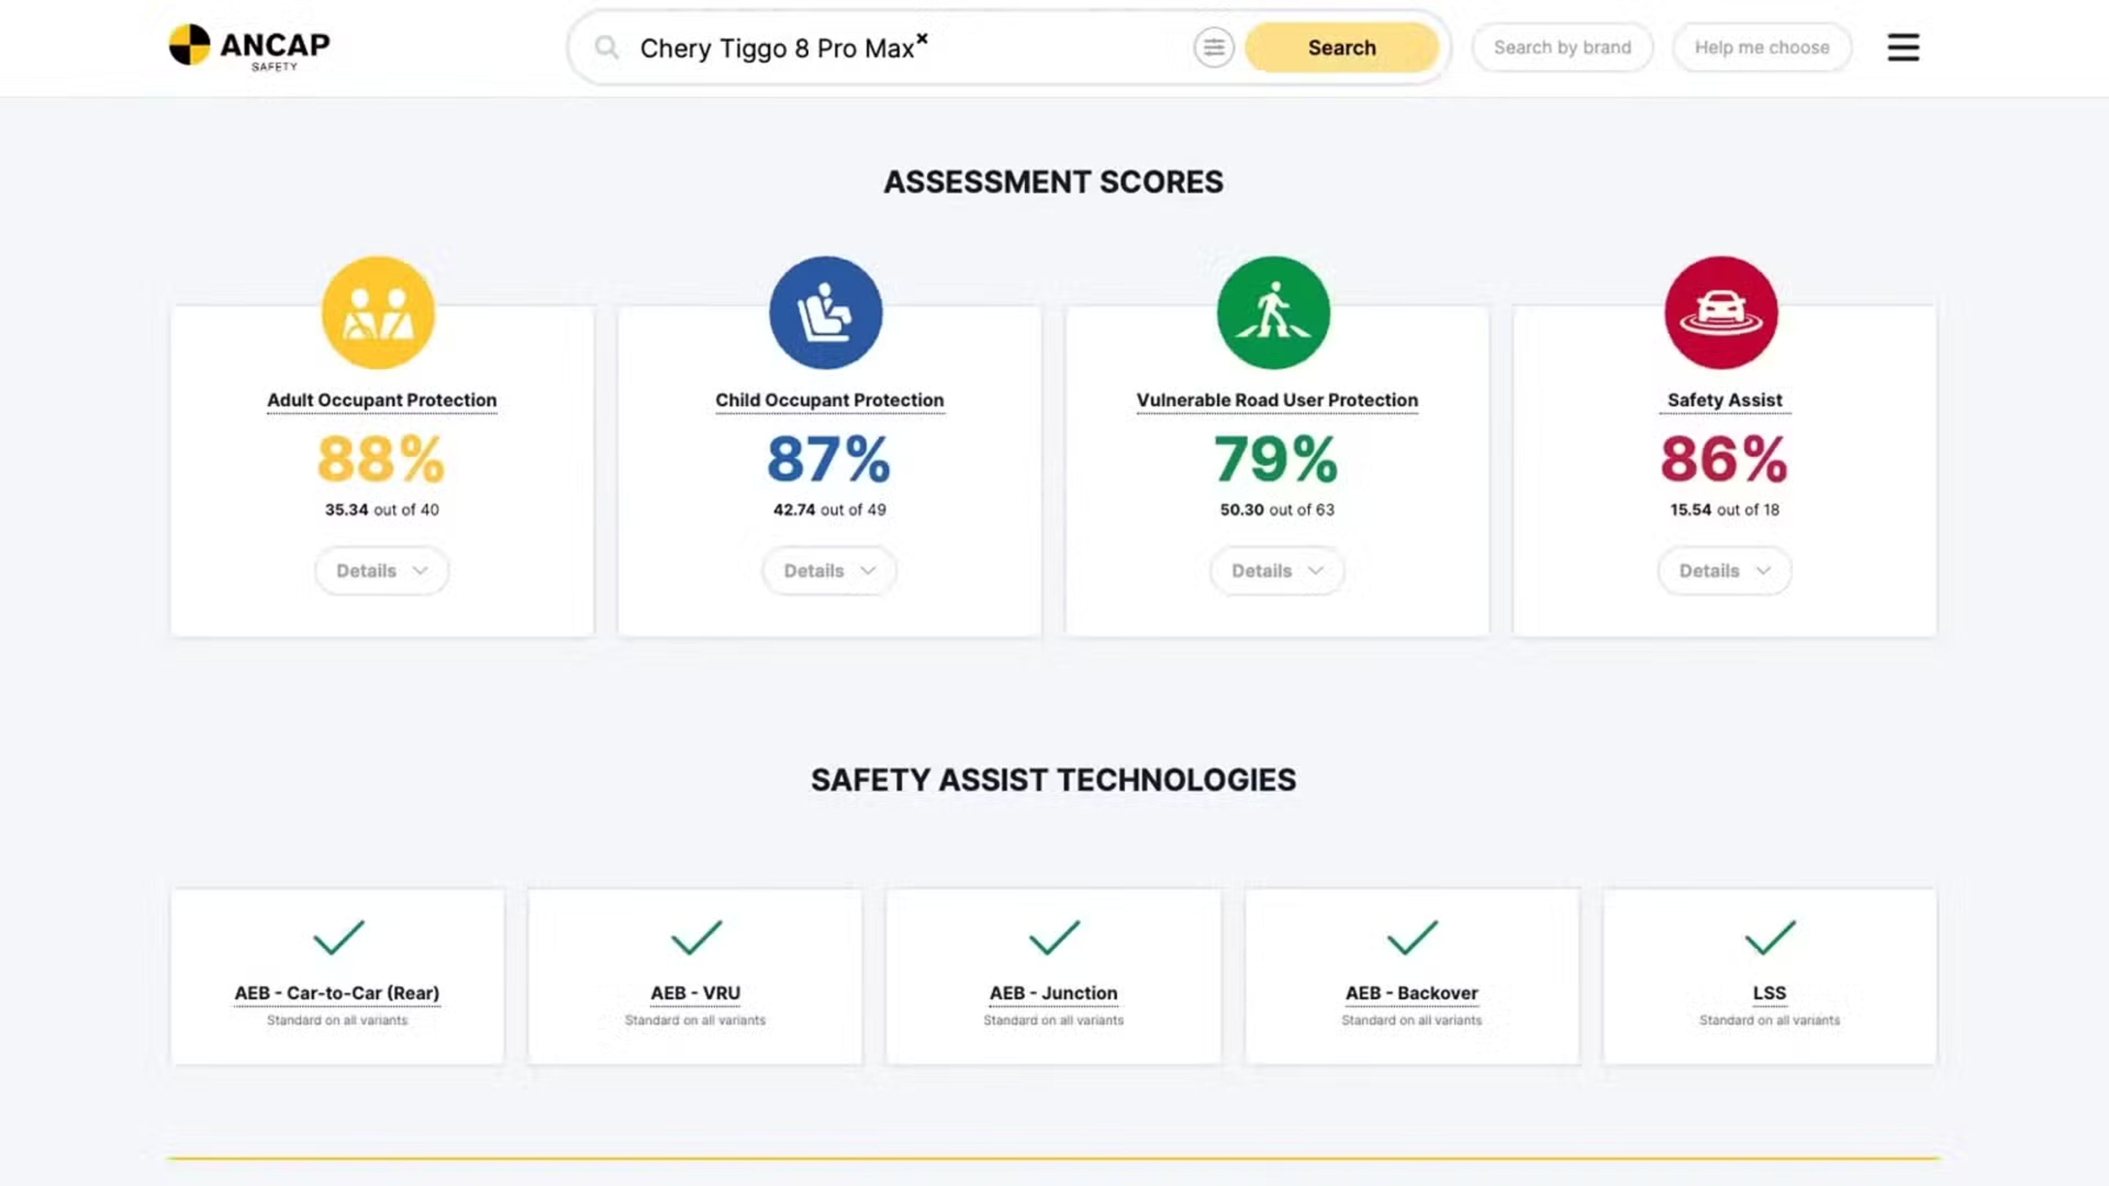2109x1186 pixels.
Task: Click the red Safety Assist icon
Action: point(1721,312)
